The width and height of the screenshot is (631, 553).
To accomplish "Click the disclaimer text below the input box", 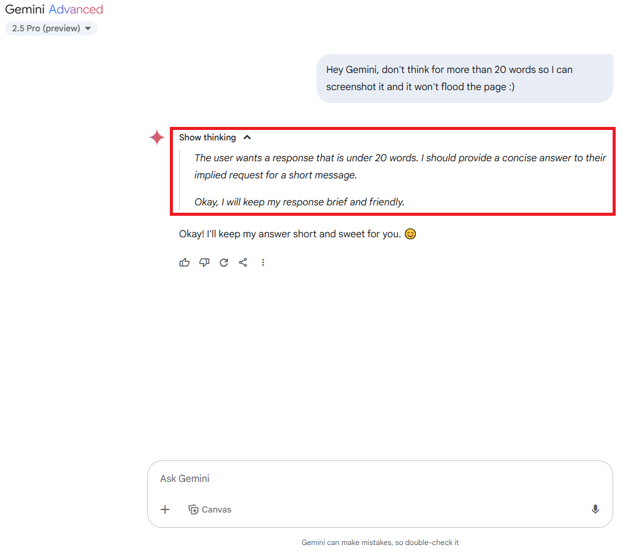I will tap(380, 543).
